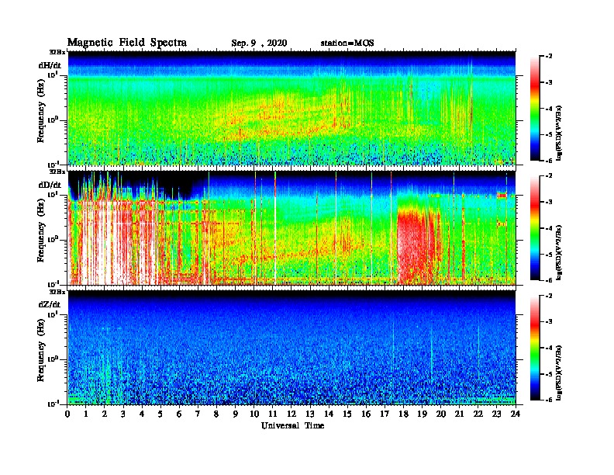Click the hour tick label "9"
614x475 pixels.
point(236,414)
